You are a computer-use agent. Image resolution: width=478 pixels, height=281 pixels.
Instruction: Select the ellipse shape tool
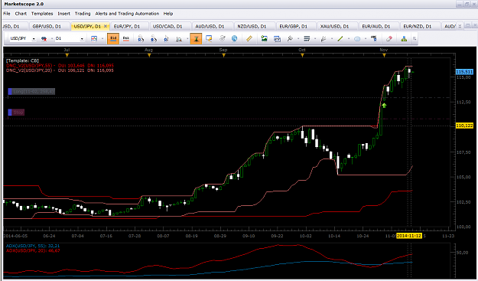(x=357, y=39)
